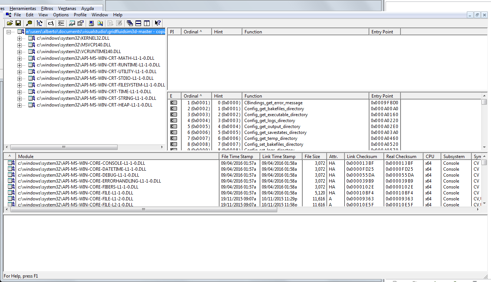The width and height of the screenshot is (491, 282).
Task: Select the Config_get_savestates_directory function row
Action: (x=275, y=132)
